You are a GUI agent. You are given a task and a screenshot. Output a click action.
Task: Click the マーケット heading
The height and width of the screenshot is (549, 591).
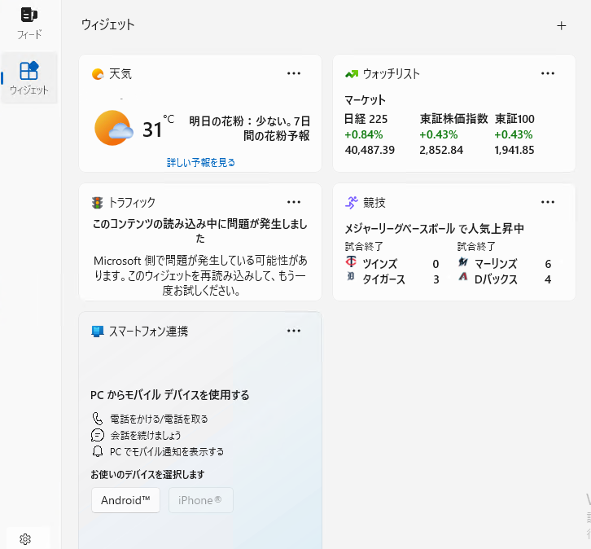[365, 100]
